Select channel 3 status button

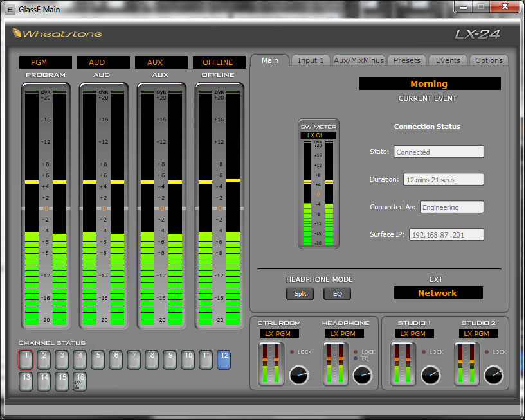click(62, 360)
